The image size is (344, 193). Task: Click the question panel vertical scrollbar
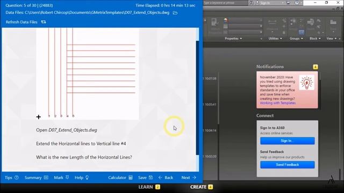[x=197, y=98]
